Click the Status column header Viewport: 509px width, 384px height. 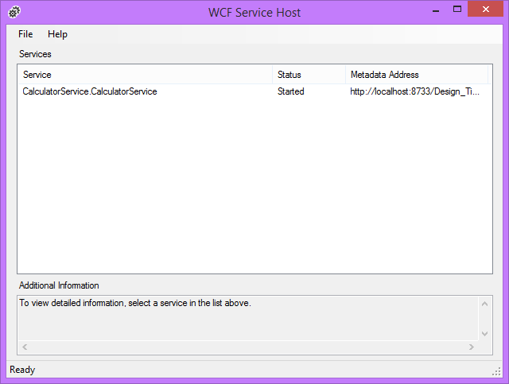pos(309,75)
